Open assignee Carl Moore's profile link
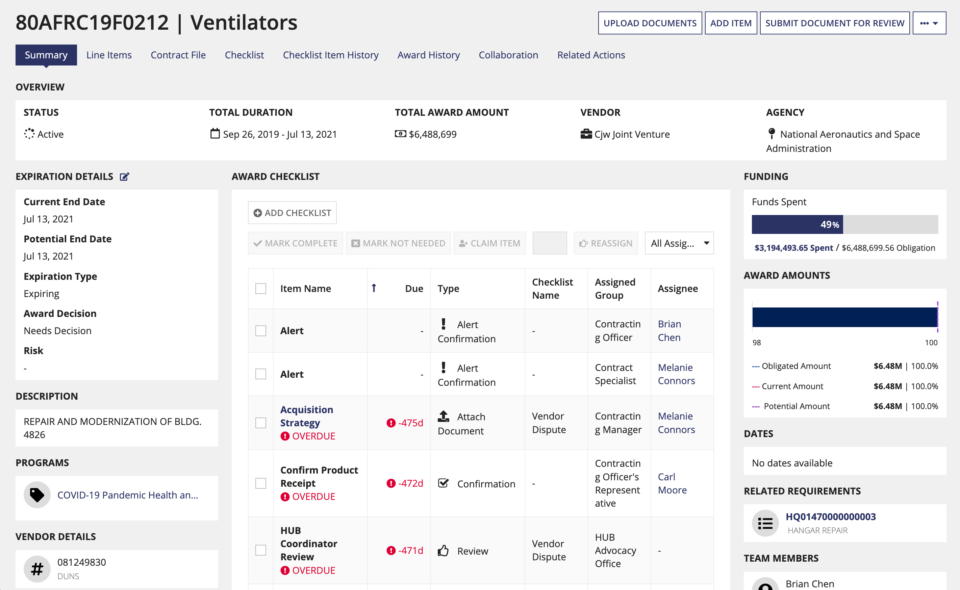 pyautogui.click(x=672, y=483)
